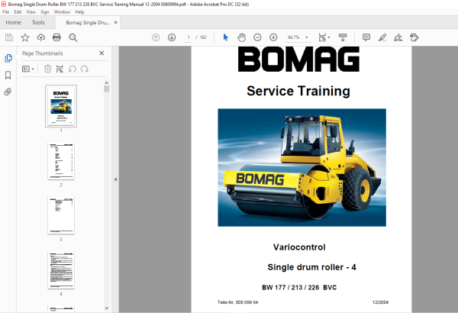This screenshot has height=313, width=458.
Task: Click the cloud upload icon
Action: tap(41, 37)
